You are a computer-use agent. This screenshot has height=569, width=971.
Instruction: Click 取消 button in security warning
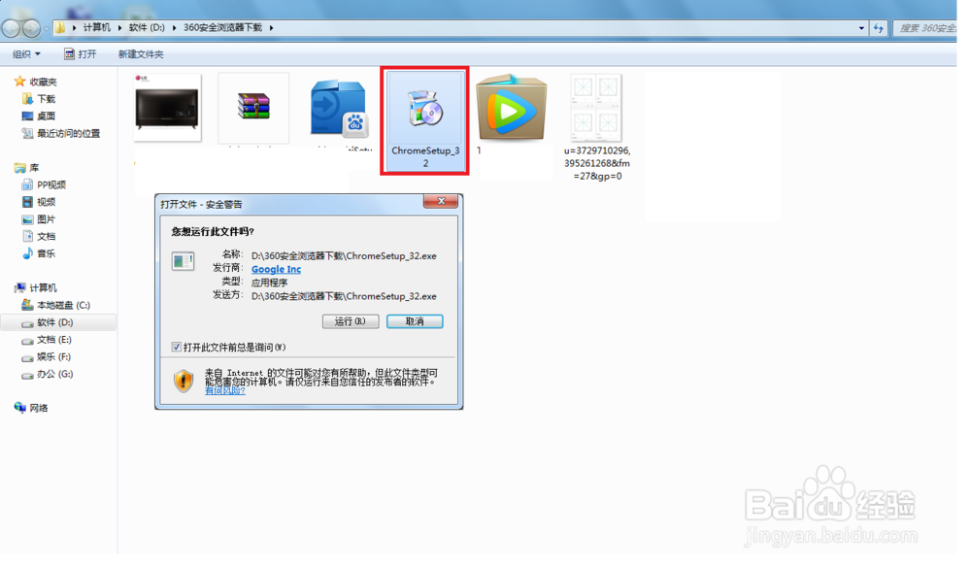tap(415, 322)
